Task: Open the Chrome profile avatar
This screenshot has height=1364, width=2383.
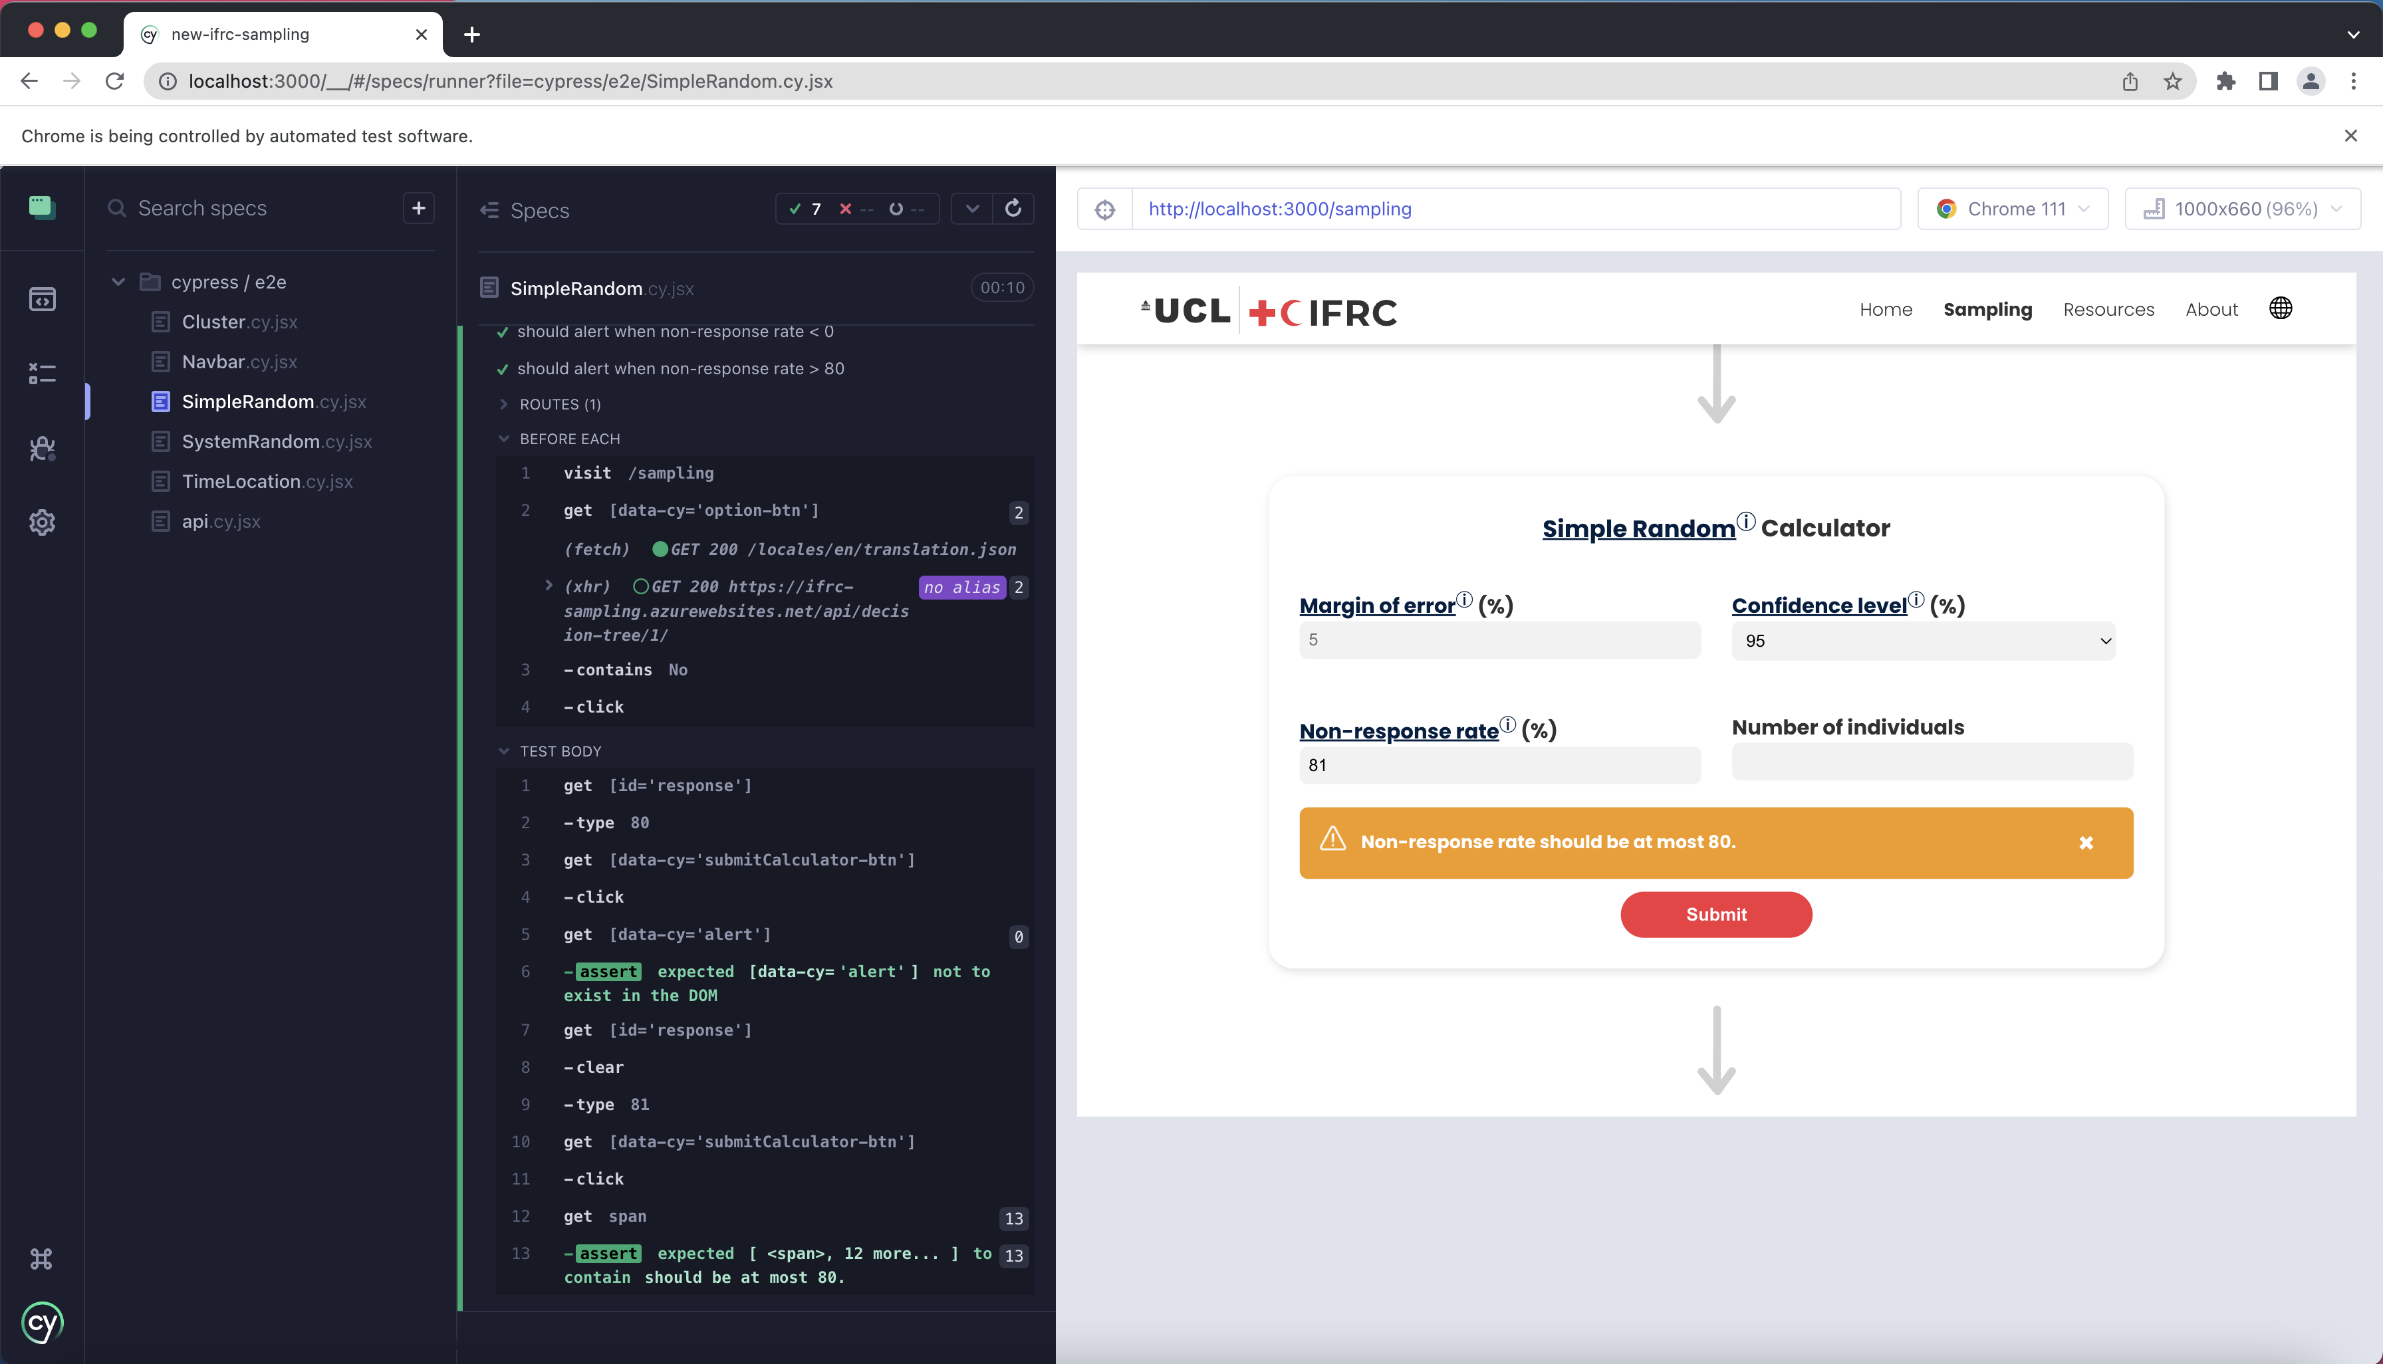Action: pos(2310,82)
